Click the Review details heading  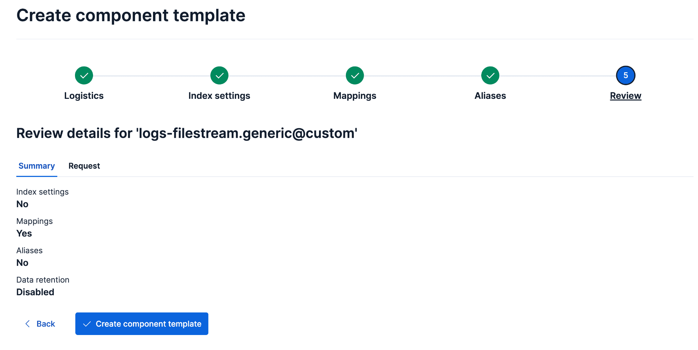tap(187, 133)
